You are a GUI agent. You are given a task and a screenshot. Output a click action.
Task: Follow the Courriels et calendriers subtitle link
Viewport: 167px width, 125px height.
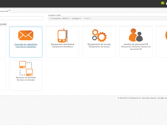pos(26,47)
